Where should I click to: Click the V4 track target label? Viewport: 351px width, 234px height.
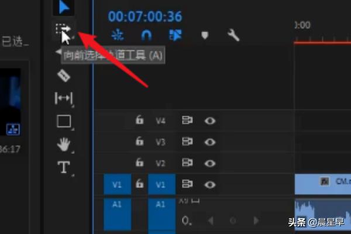click(x=161, y=121)
